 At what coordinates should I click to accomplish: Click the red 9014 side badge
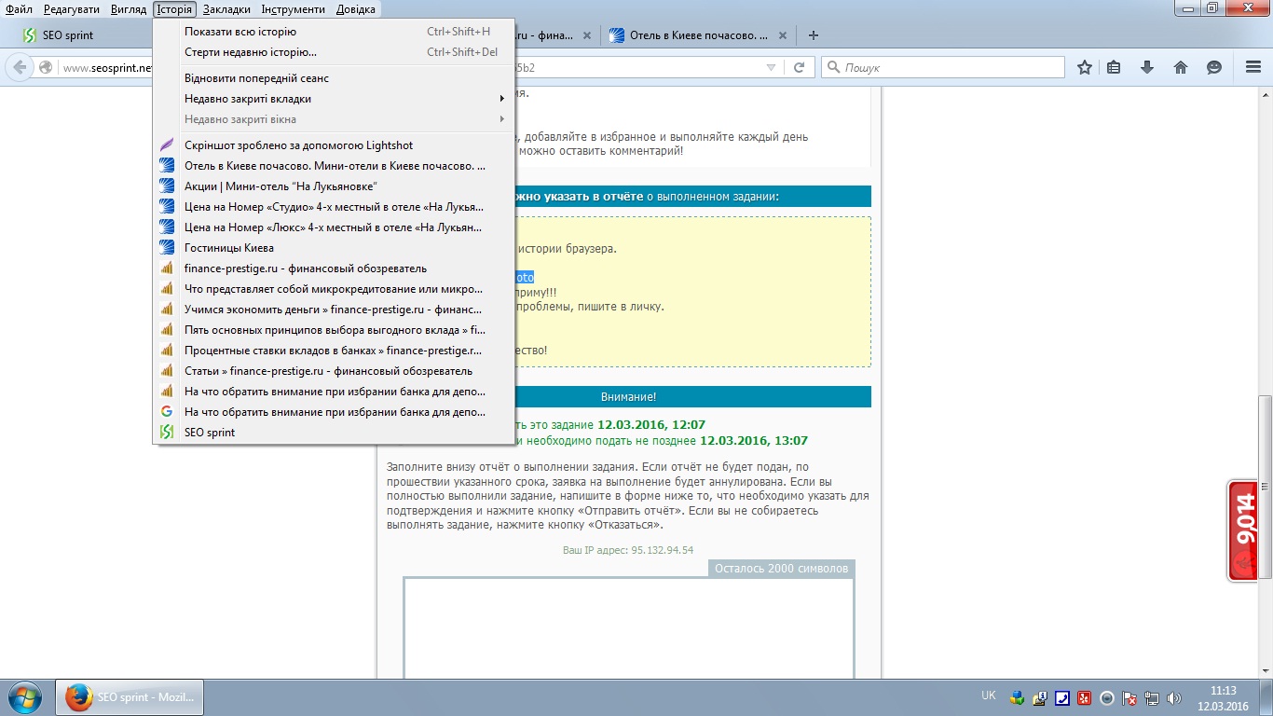pos(1243,531)
